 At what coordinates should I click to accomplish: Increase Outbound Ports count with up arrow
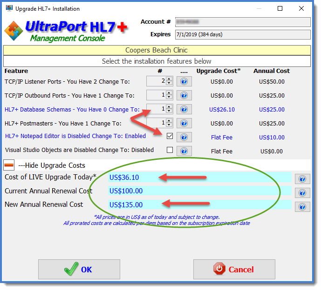point(169,93)
